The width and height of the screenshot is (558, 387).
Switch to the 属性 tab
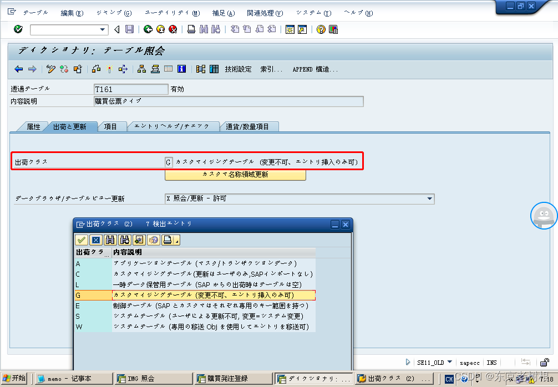pyautogui.click(x=33, y=126)
